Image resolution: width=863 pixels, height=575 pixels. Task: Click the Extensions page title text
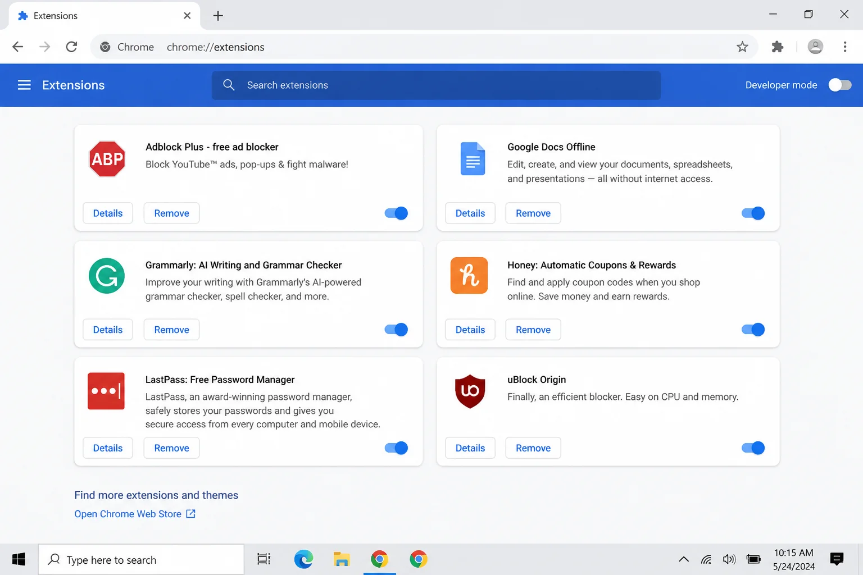[x=74, y=85]
